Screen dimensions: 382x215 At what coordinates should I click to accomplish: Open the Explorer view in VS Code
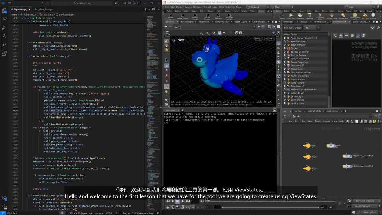coord(4,10)
